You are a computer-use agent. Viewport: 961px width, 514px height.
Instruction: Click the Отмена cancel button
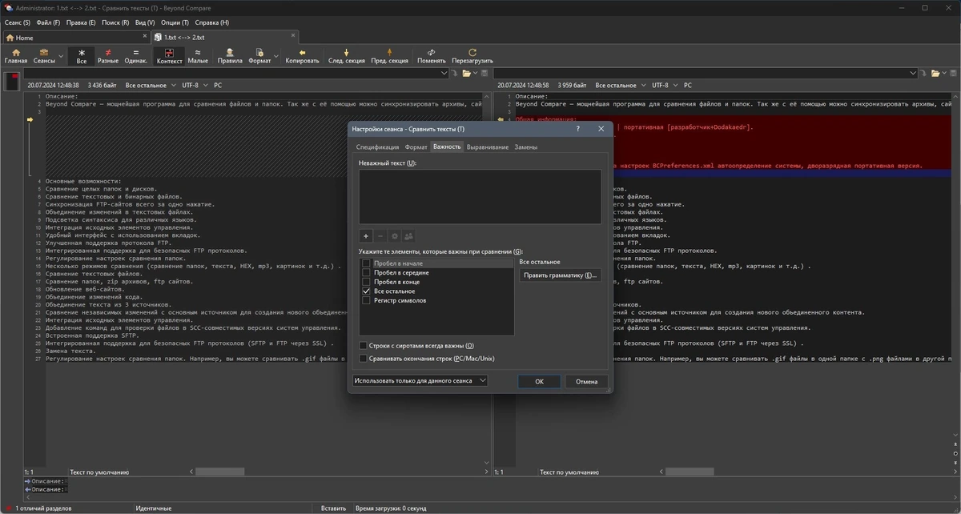(587, 381)
